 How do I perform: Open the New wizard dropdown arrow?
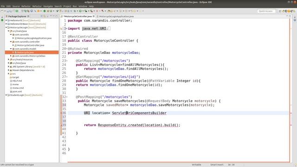[x=5, y=11]
